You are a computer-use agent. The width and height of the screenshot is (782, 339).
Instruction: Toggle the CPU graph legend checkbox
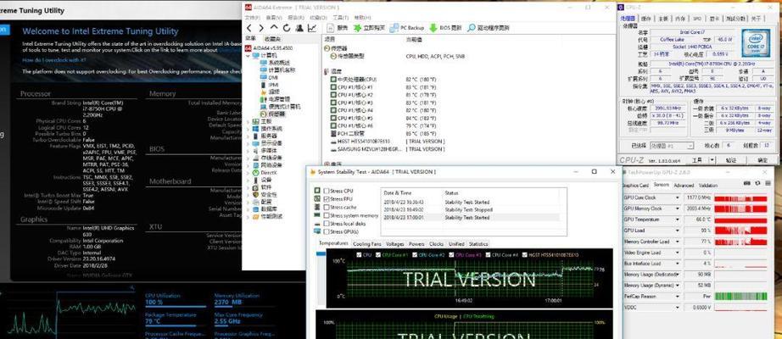[x=360, y=255]
